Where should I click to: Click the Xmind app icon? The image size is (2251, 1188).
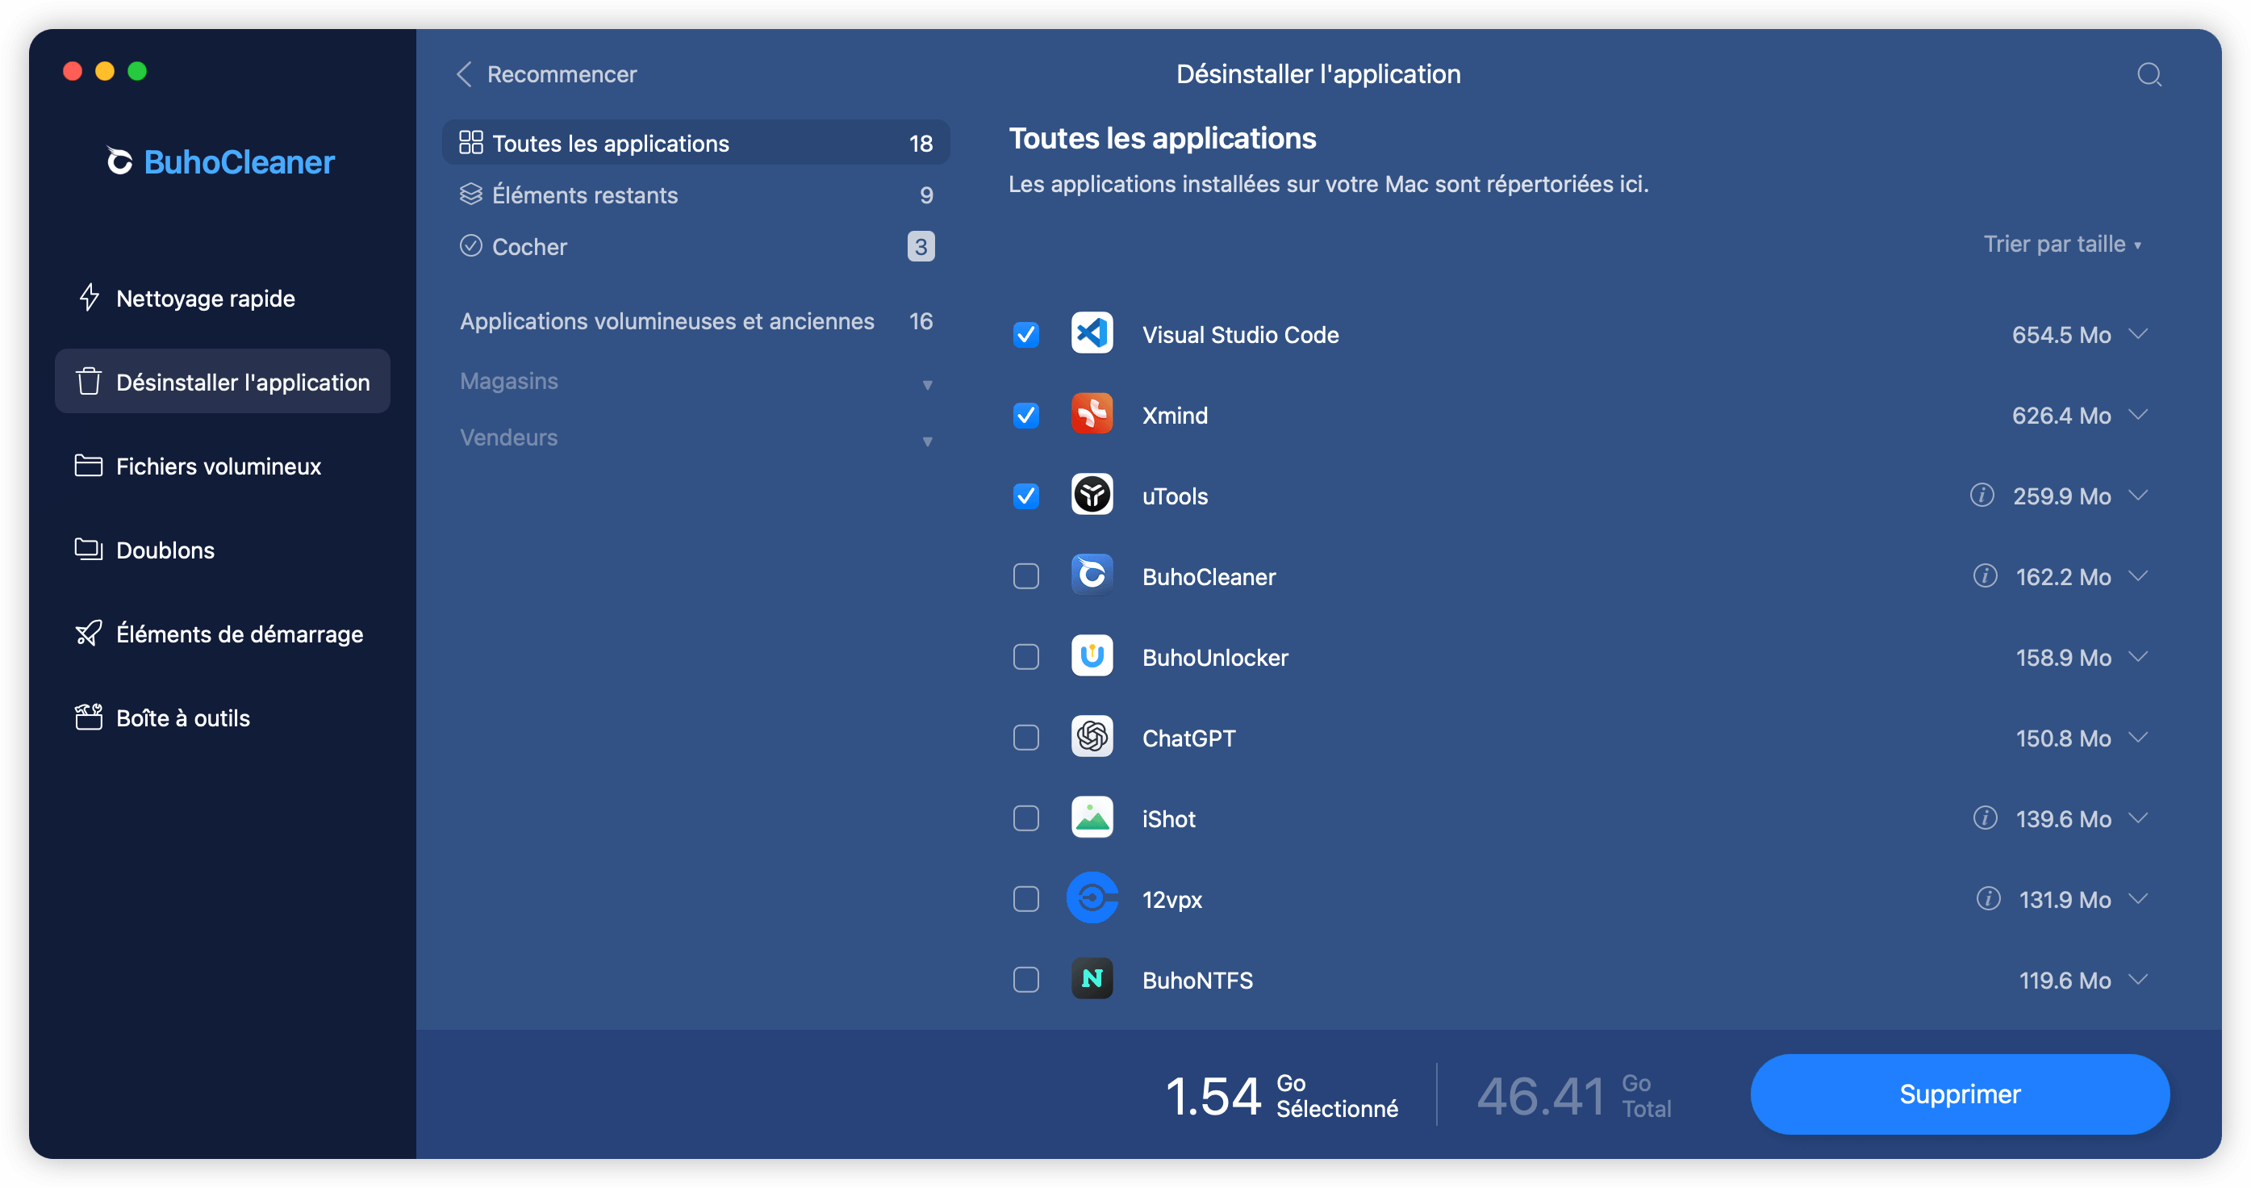click(x=1092, y=414)
